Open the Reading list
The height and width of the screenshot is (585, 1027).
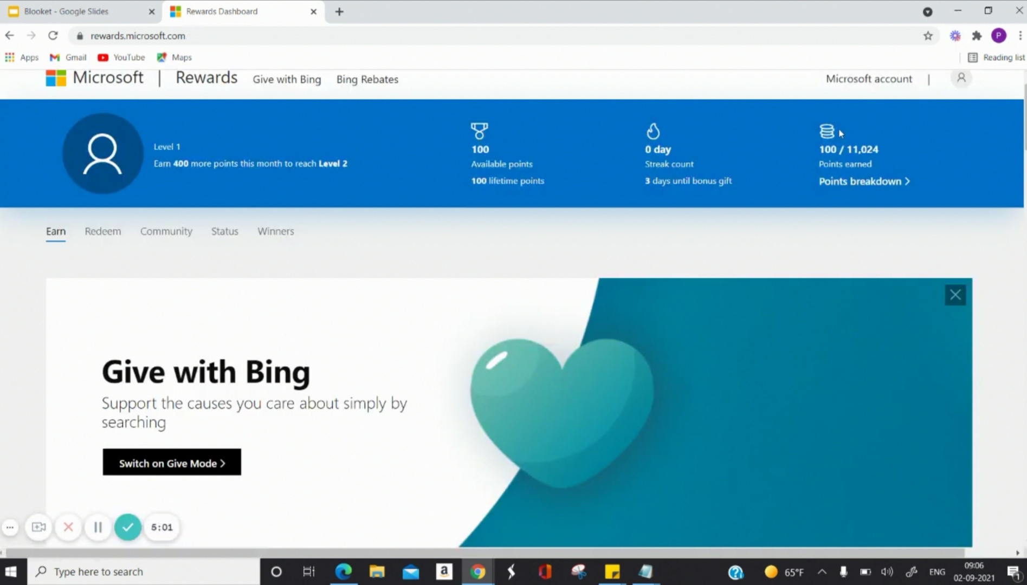pos(996,57)
